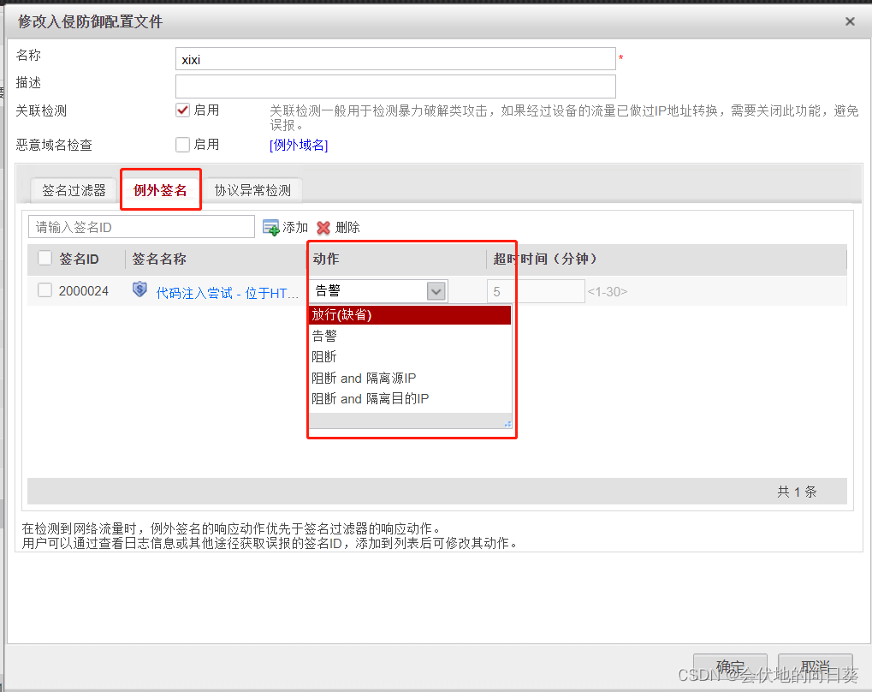Open the 协议异常检测 tab
The width and height of the screenshot is (872, 692).
click(x=252, y=190)
